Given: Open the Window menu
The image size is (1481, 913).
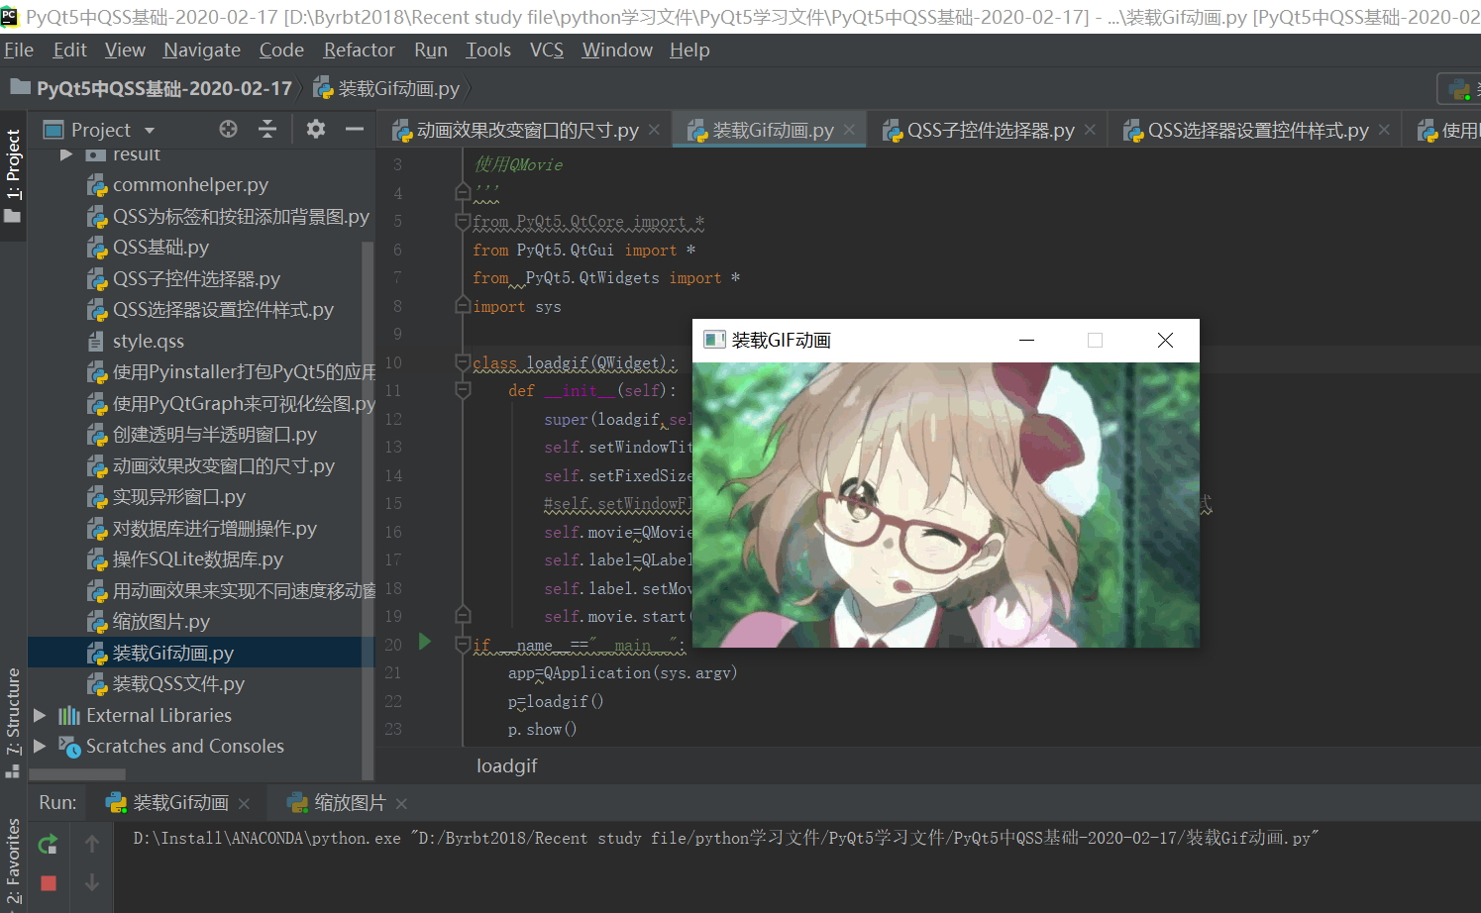Looking at the screenshot, I should point(617,50).
